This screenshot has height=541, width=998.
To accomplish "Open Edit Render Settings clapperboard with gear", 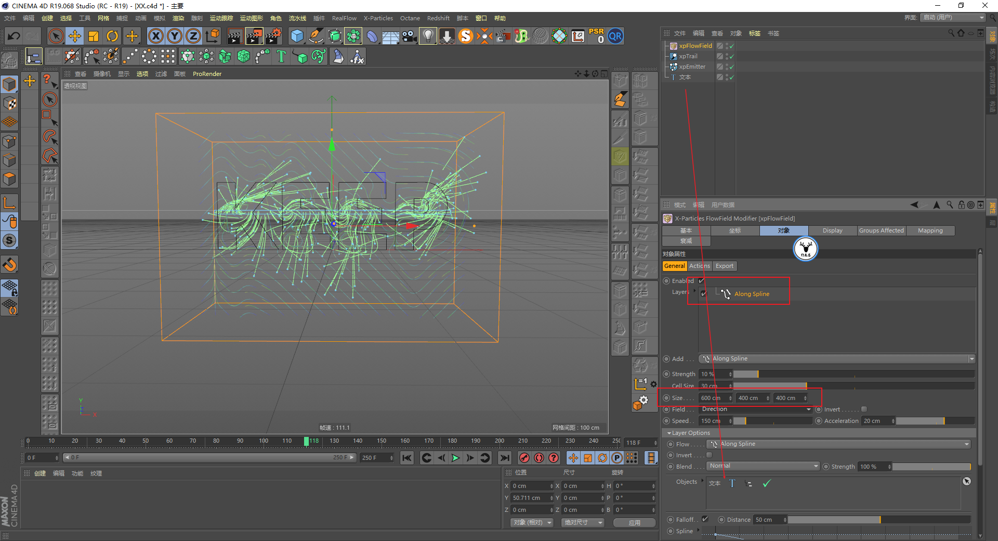I will click(x=273, y=36).
